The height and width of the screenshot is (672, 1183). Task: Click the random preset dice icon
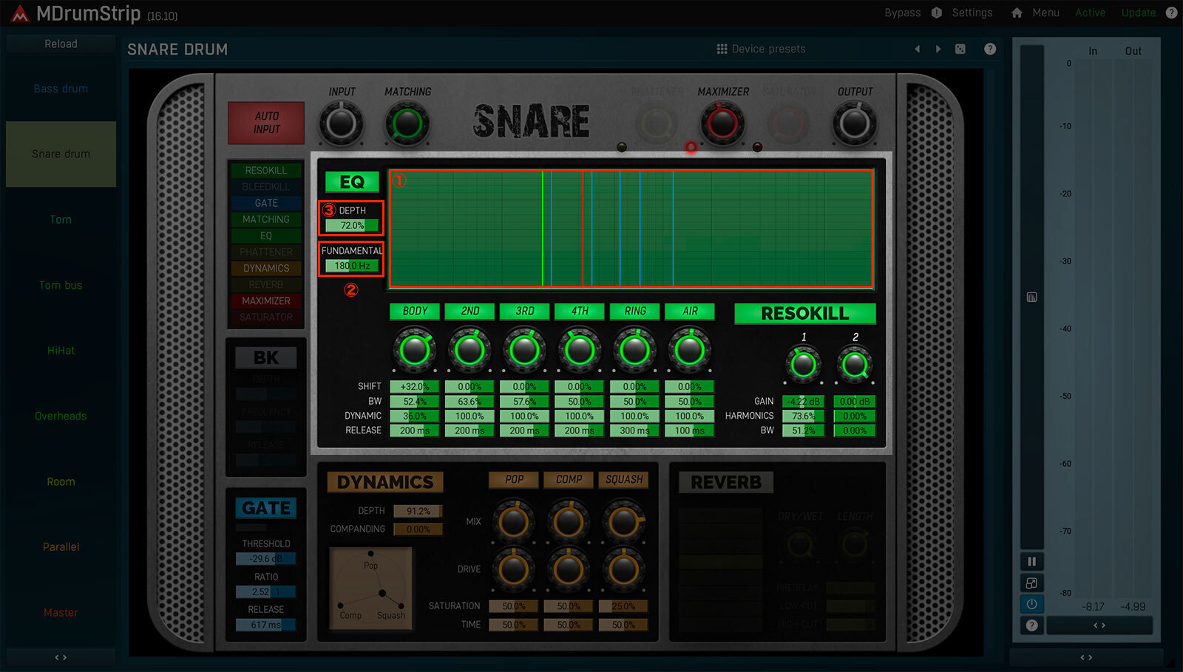960,49
